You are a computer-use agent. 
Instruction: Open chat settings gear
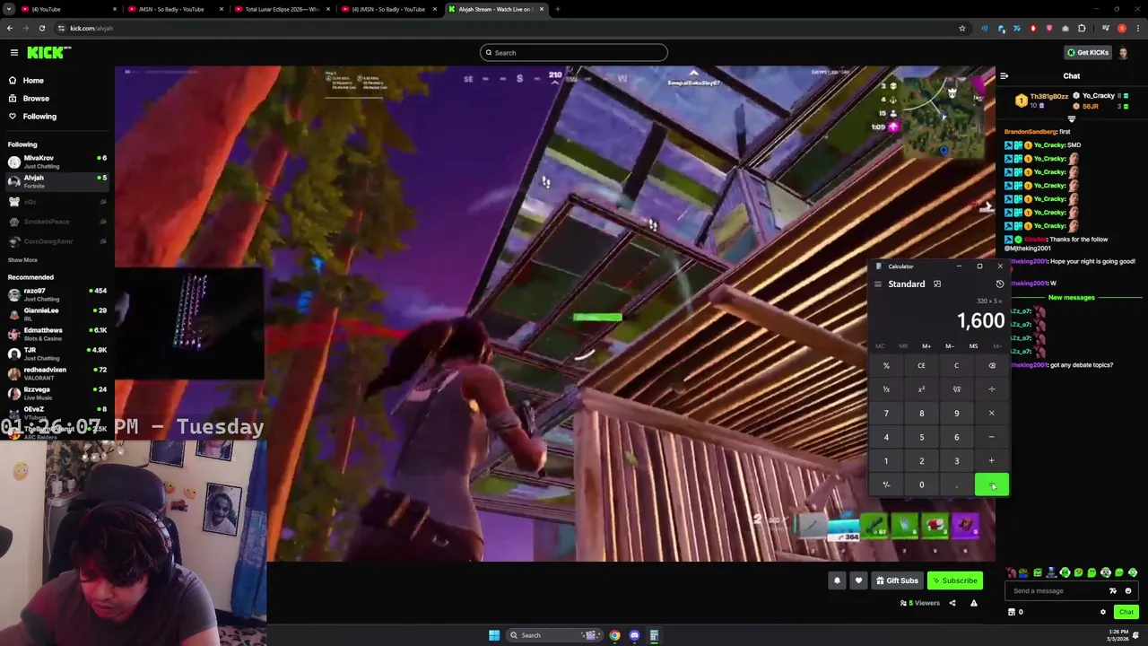[x=1103, y=612]
